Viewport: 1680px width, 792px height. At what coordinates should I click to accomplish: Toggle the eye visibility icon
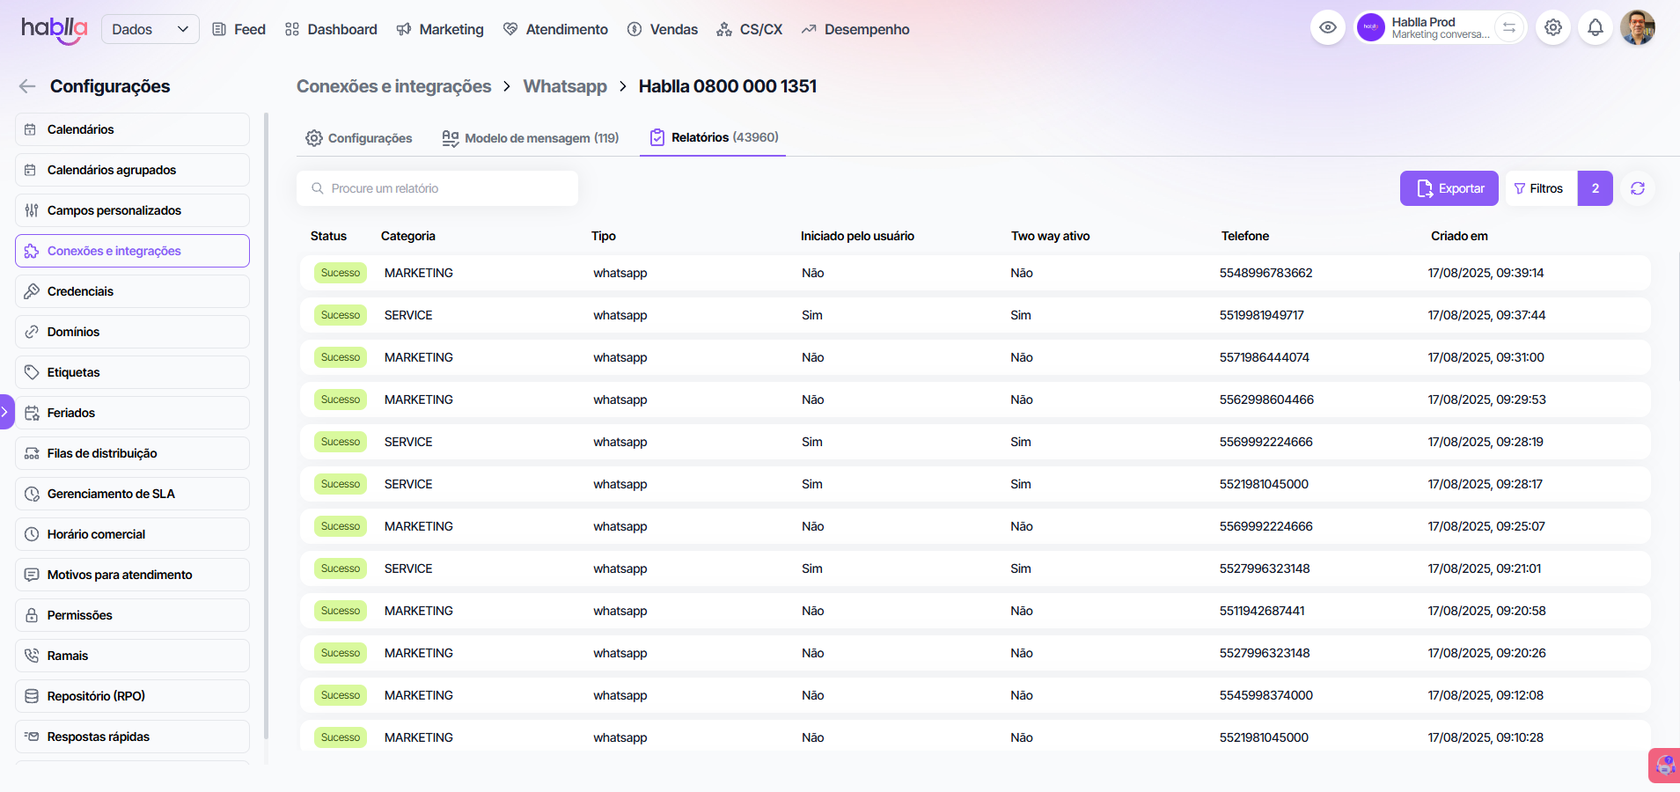click(1327, 28)
